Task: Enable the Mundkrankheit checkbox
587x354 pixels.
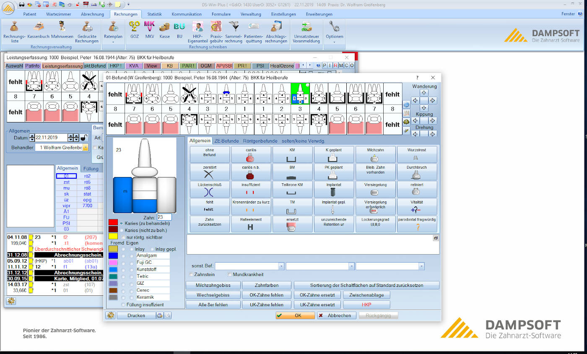Action: (229, 275)
